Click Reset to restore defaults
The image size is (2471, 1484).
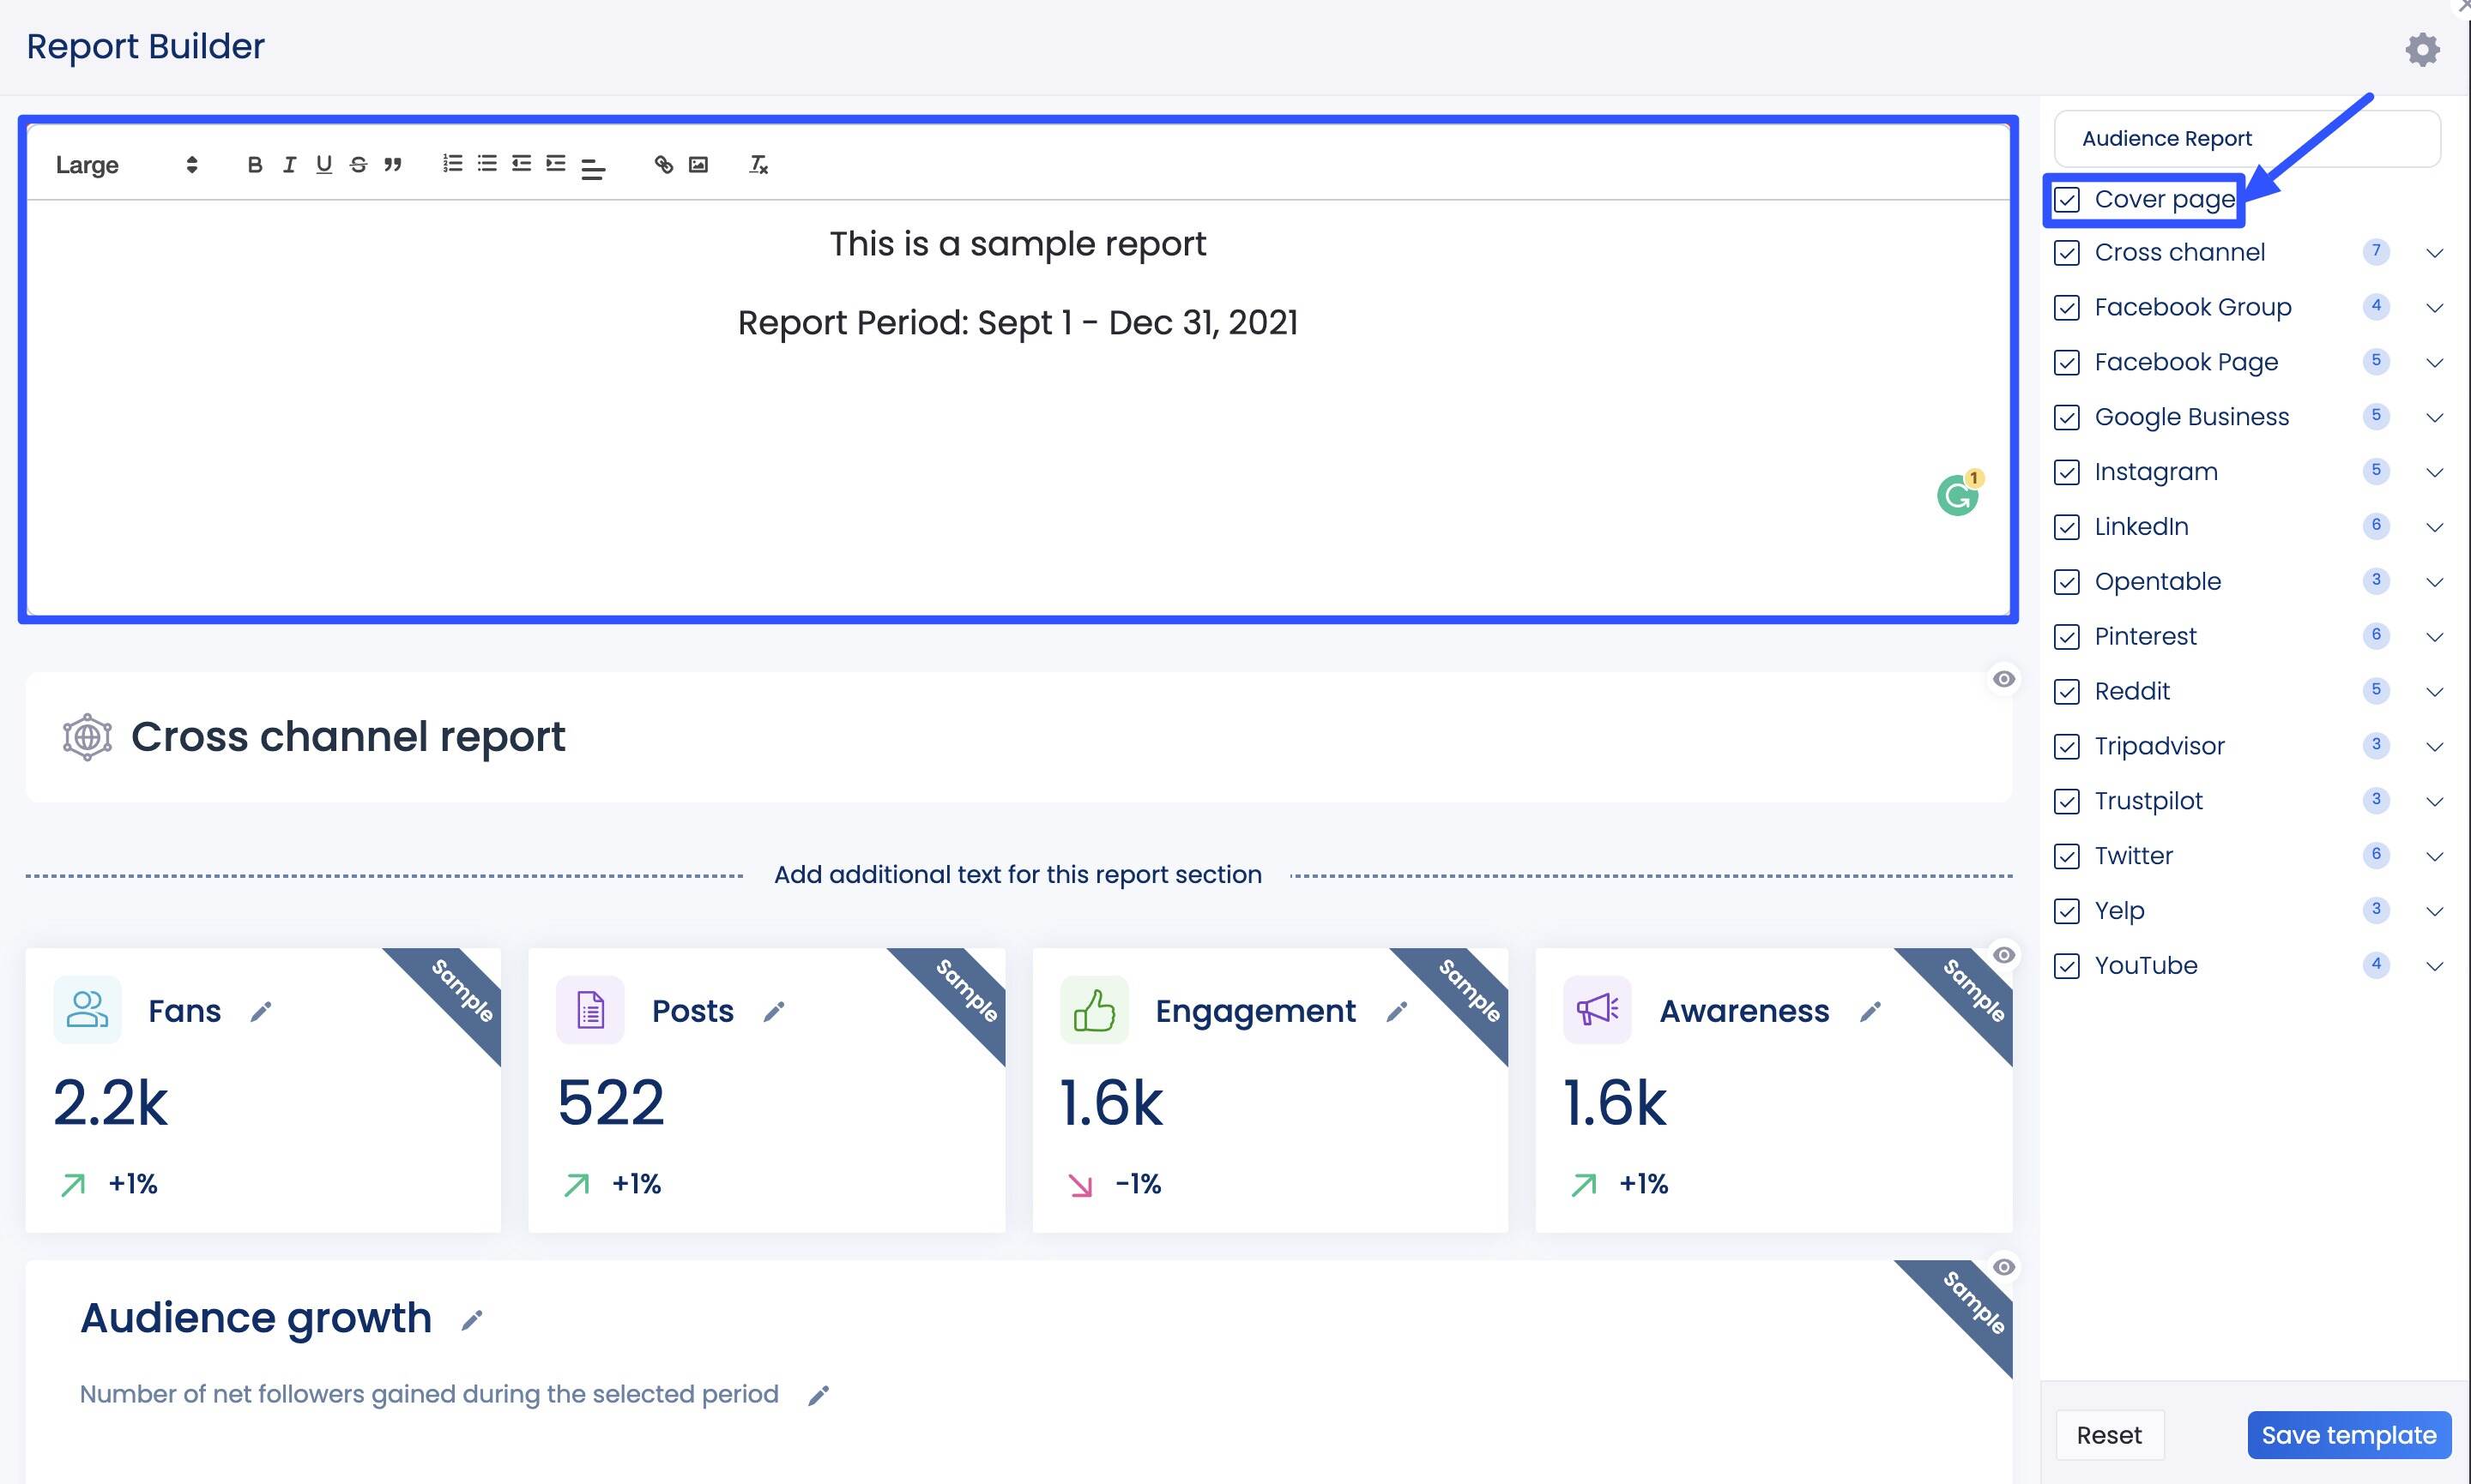2110,1434
